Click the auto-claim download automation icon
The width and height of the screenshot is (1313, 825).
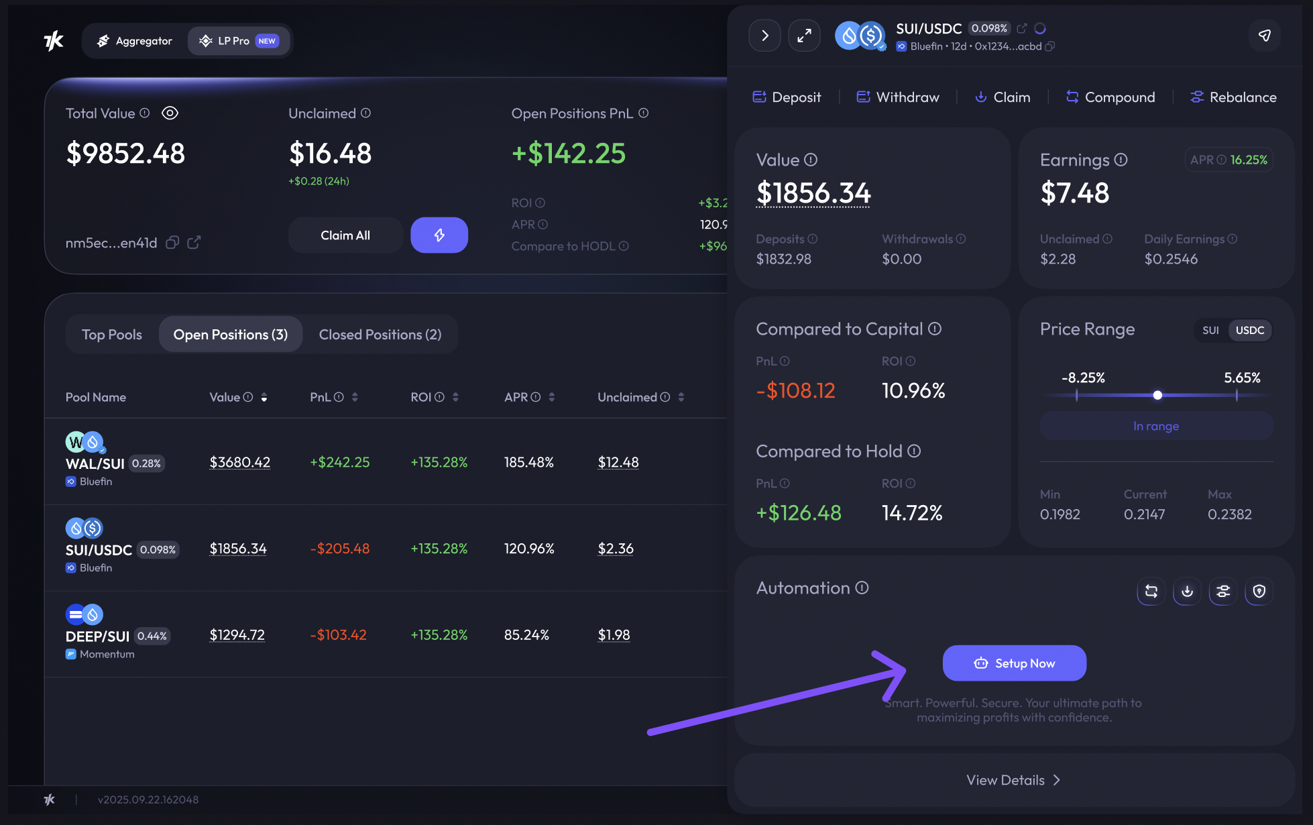coord(1187,591)
